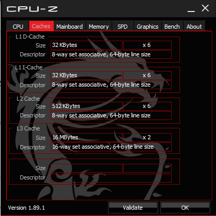Click the L2 Cache 512 KBytes field

87,106
